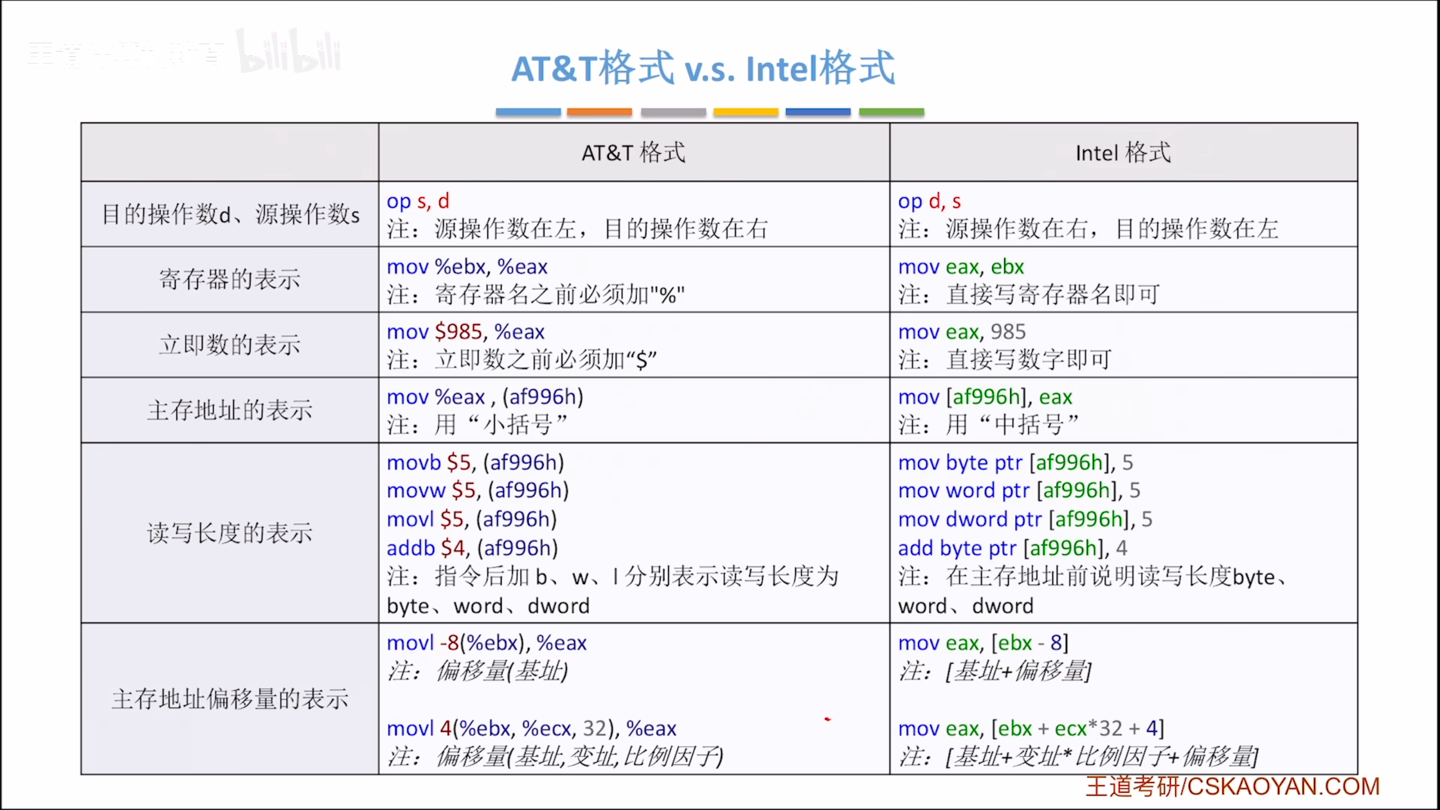1440x810 pixels.
Task: Click the green decorative bar under title
Action: coord(891,112)
